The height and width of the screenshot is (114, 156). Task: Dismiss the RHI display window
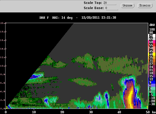145,5
